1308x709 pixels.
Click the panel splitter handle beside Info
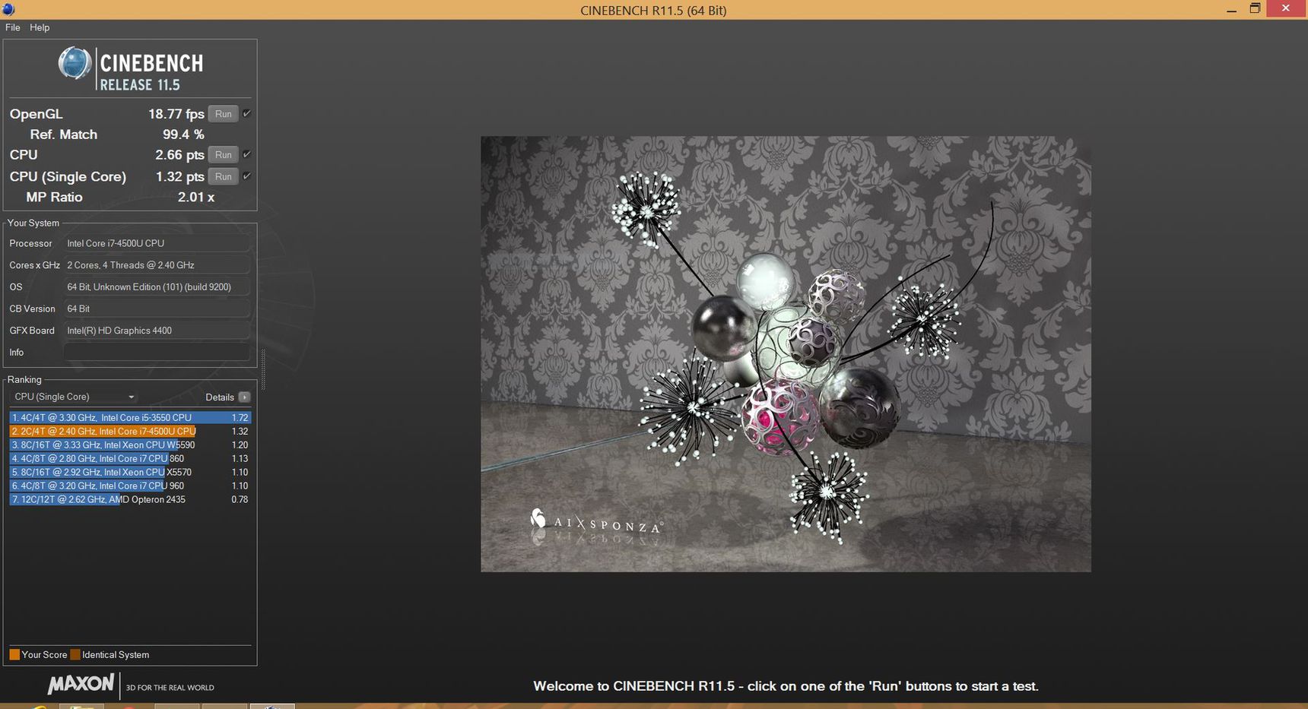263,370
